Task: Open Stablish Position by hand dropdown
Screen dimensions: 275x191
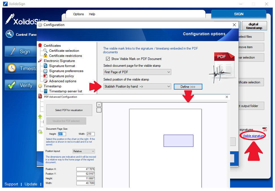Action: (x=137, y=86)
